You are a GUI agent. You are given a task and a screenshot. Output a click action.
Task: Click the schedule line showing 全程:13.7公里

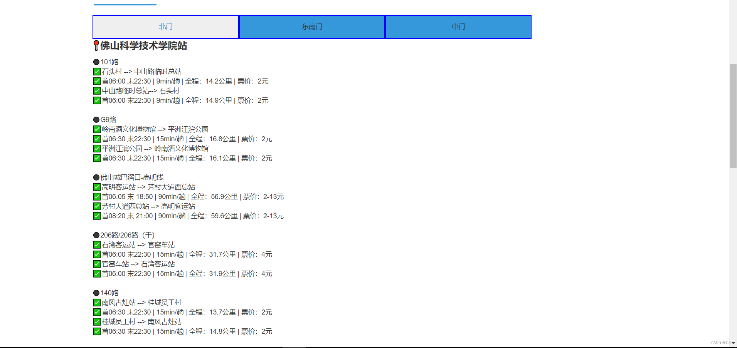(x=187, y=312)
